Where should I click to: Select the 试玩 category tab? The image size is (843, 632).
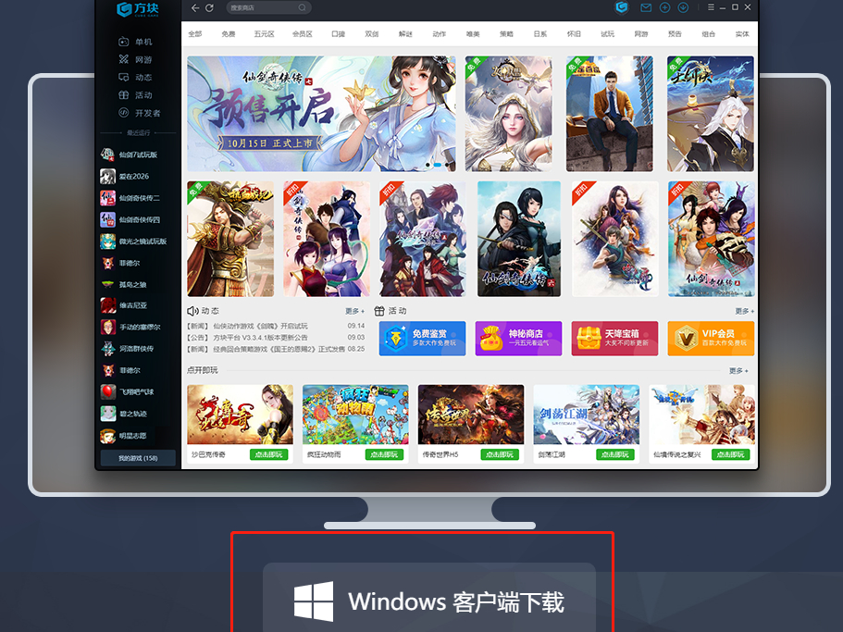pyautogui.click(x=608, y=34)
